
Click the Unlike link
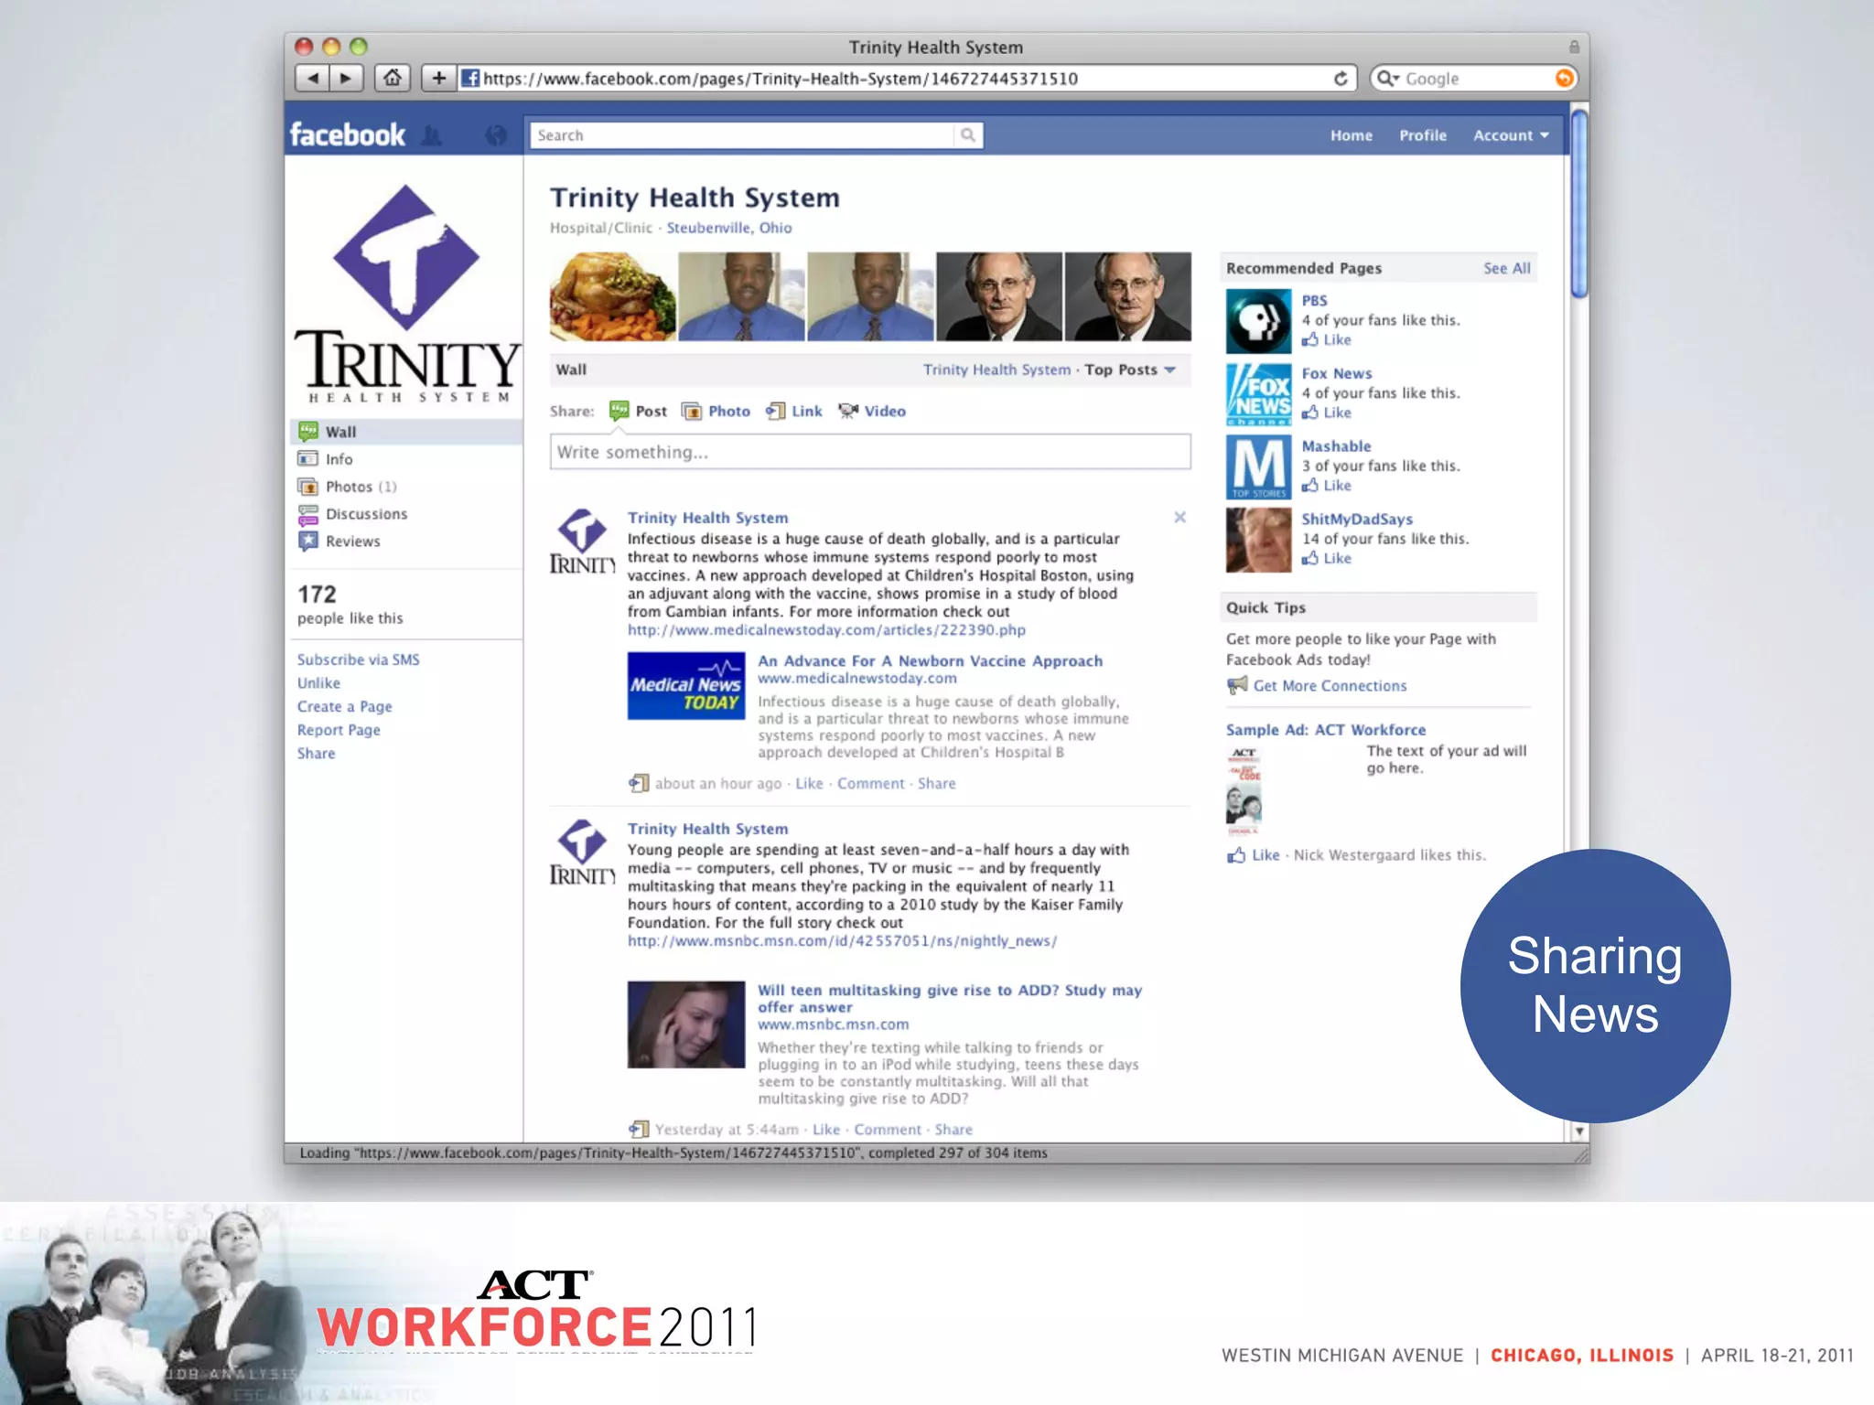click(x=318, y=683)
